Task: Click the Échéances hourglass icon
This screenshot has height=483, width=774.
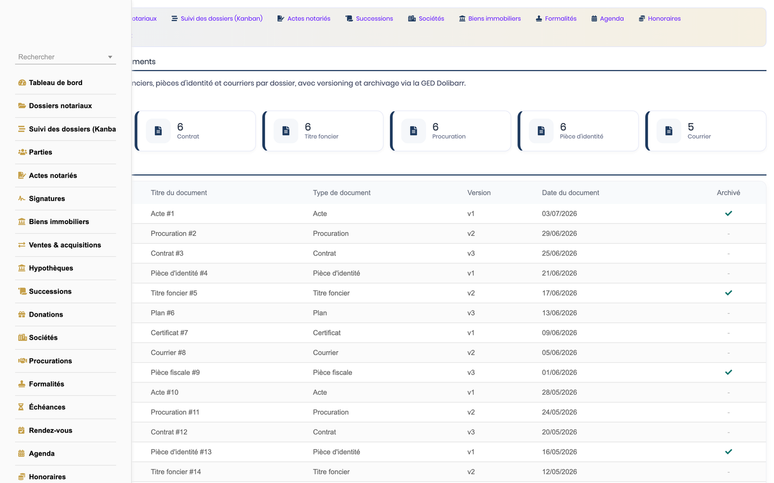Action: 21,407
